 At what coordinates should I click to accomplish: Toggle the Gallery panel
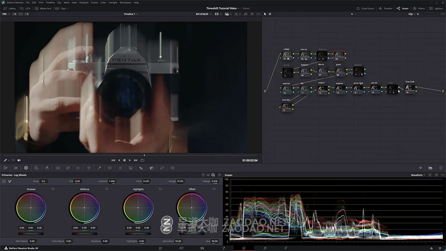click(10, 8)
